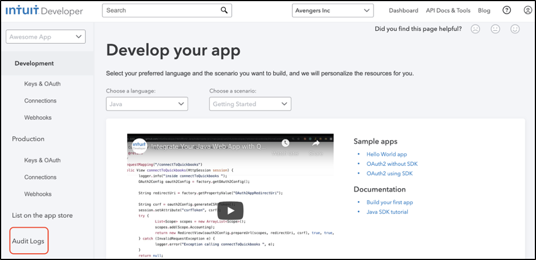The height and width of the screenshot is (260, 536).
Task: Open Connections under Development
Action: click(x=40, y=101)
